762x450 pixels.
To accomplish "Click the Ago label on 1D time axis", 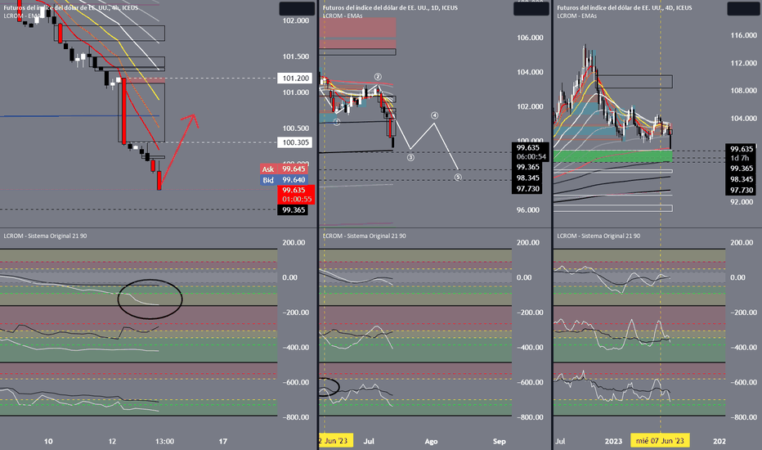I will [431, 442].
